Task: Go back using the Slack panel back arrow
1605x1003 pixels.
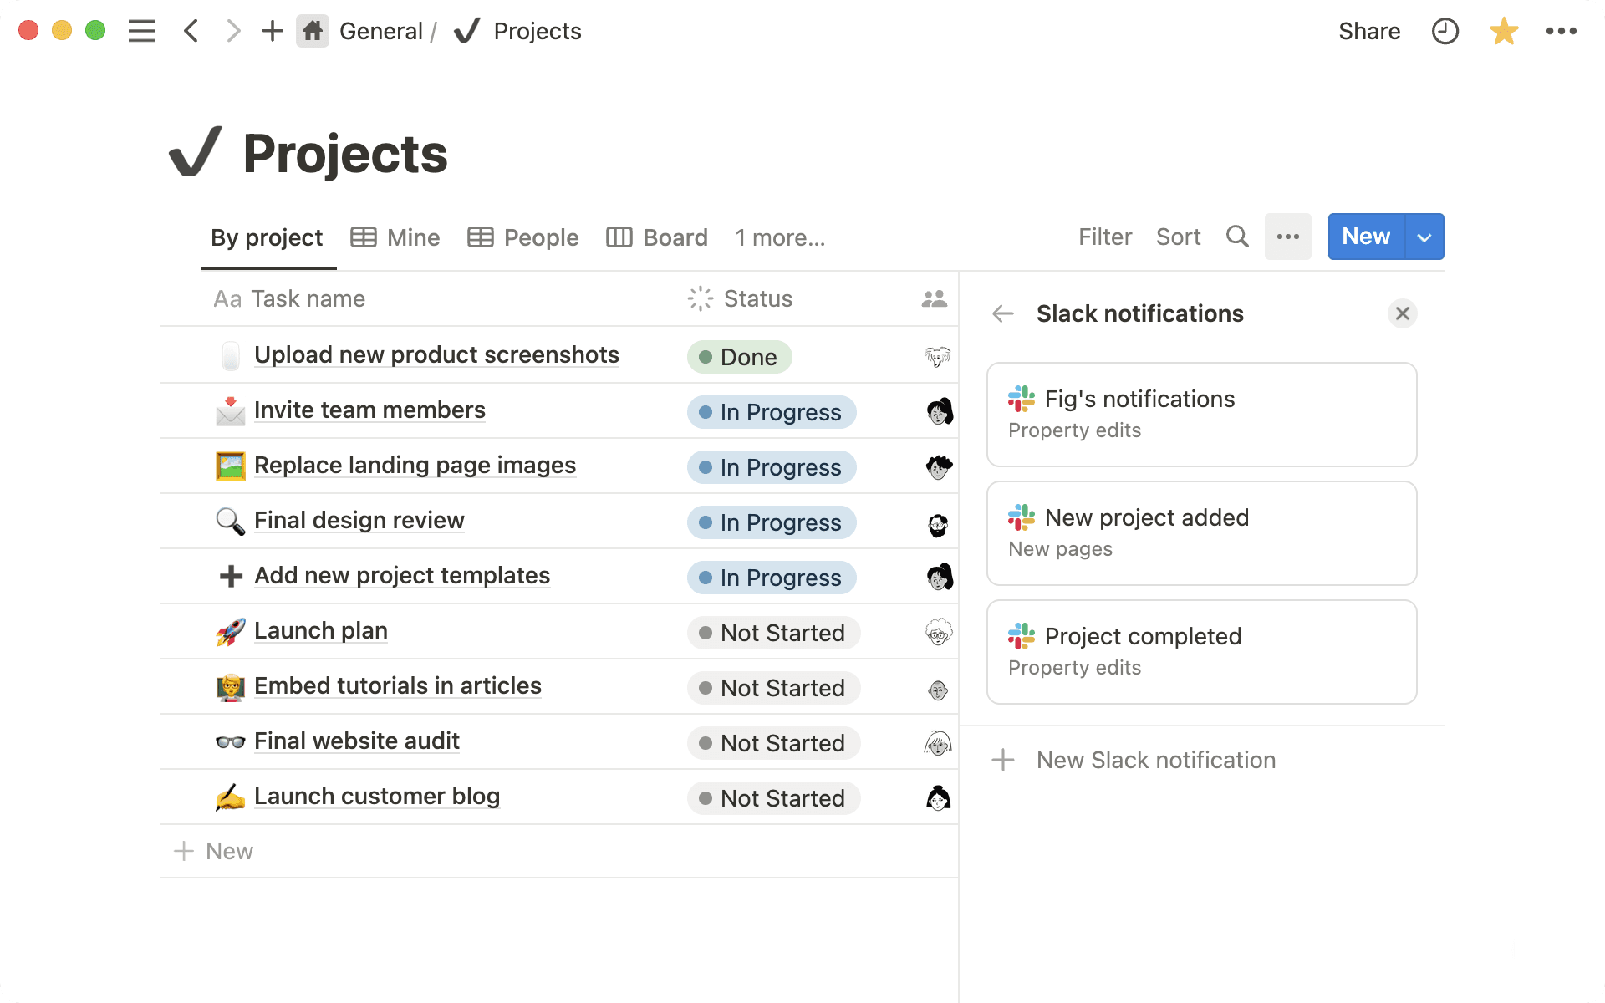Action: 1002,313
